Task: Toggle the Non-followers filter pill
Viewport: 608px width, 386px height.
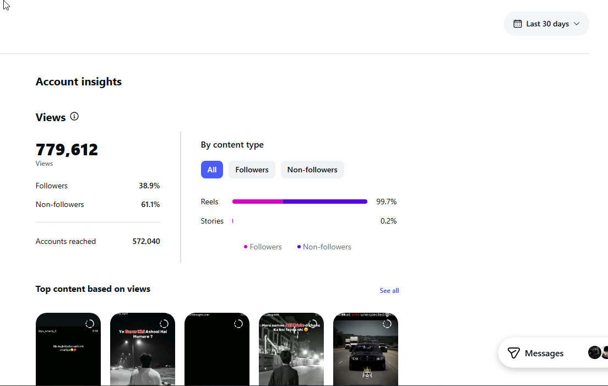Action: [x=312, y=170]
